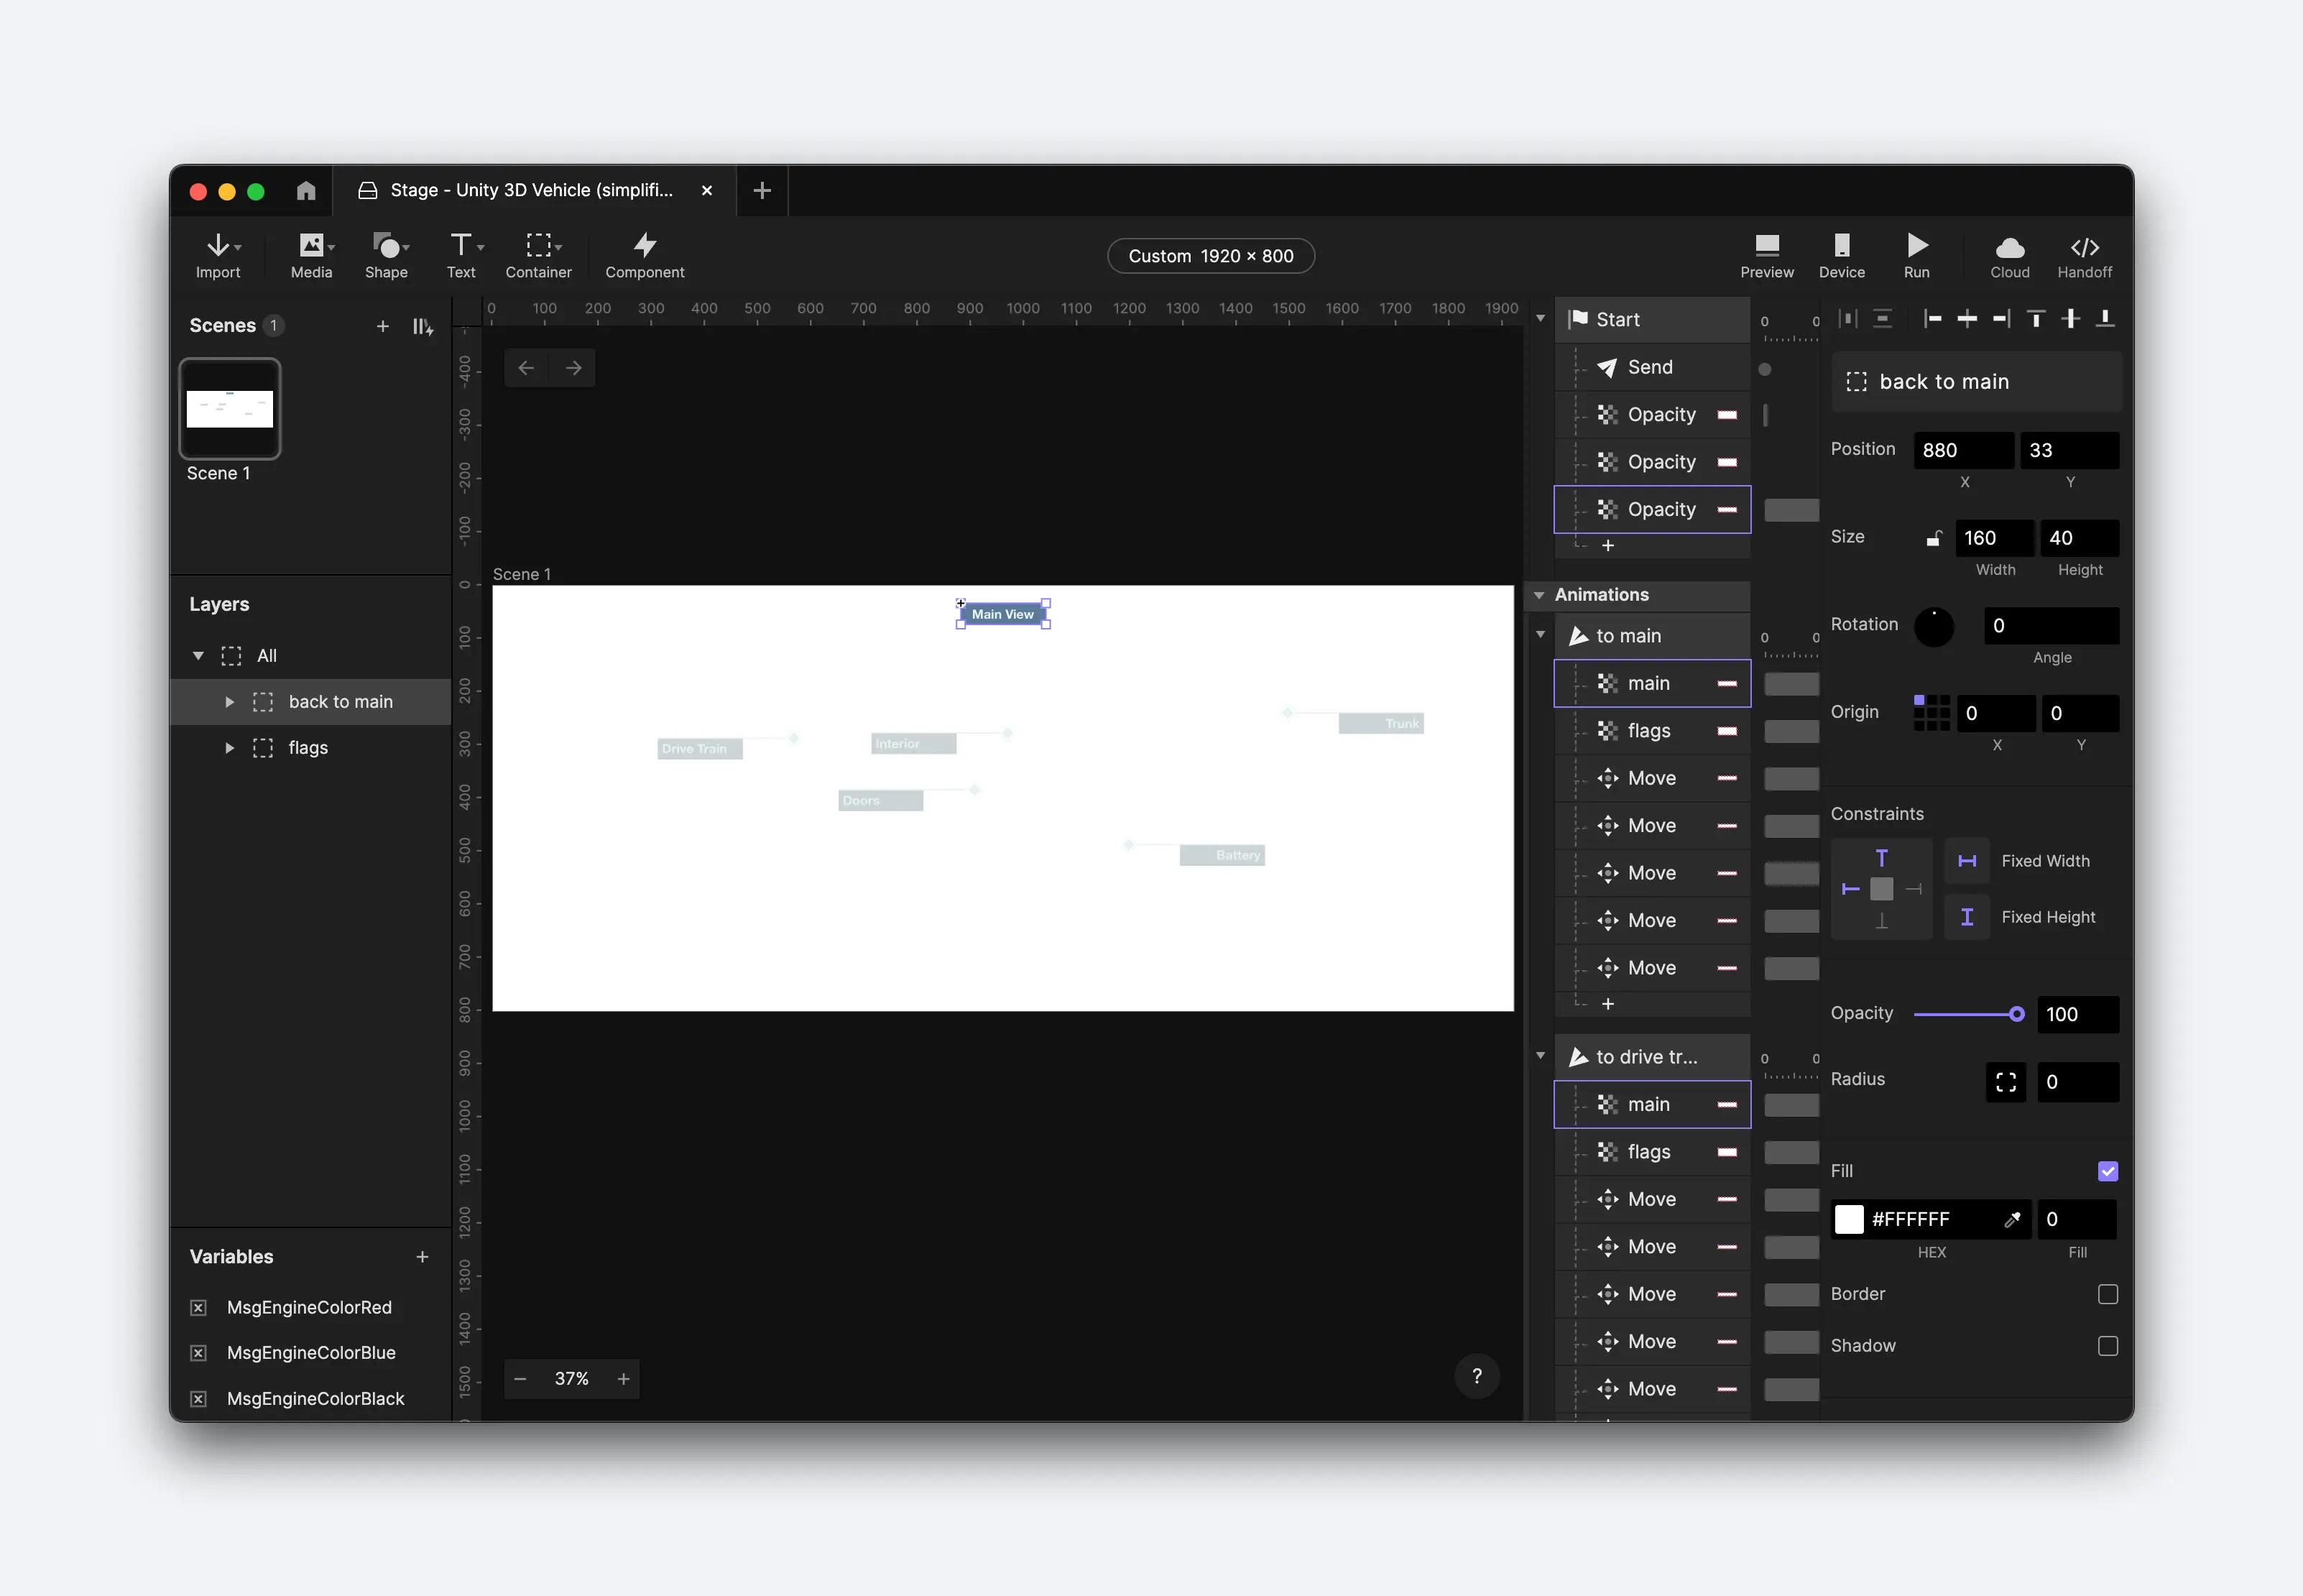This screenshot has height=1596, width=2303.
Task: Disable the Fill checkbox
Action: tap(2107, 1171)
